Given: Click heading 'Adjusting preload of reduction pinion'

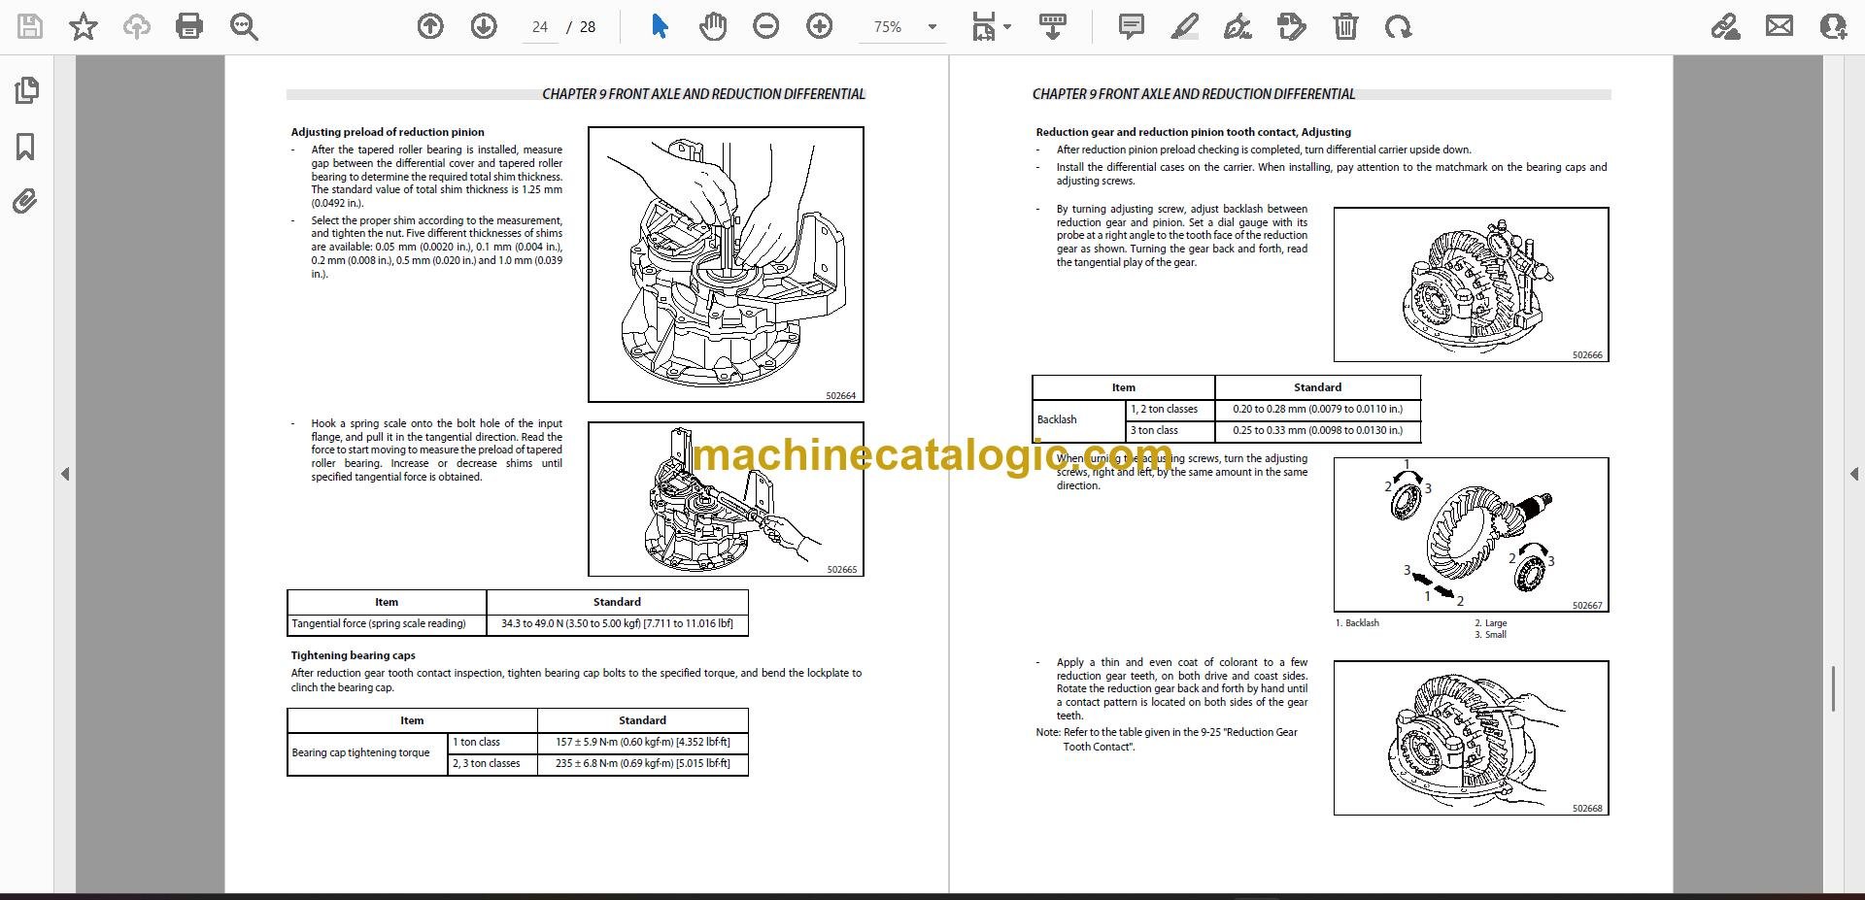Looking at the screenshot, I should point(388,132).
